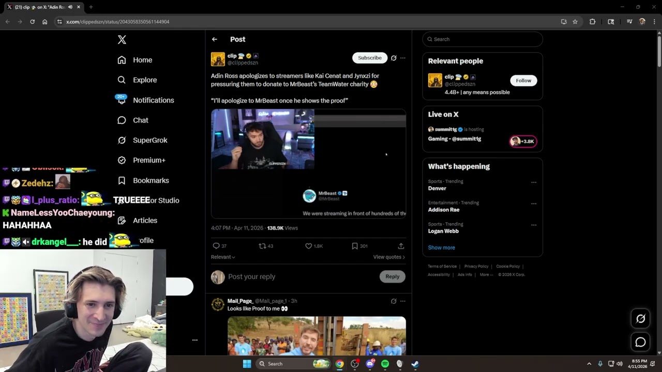Click the X logo in the sidebar
The width and height of the screenshot is (662, 372).
[x=122, y=40]
